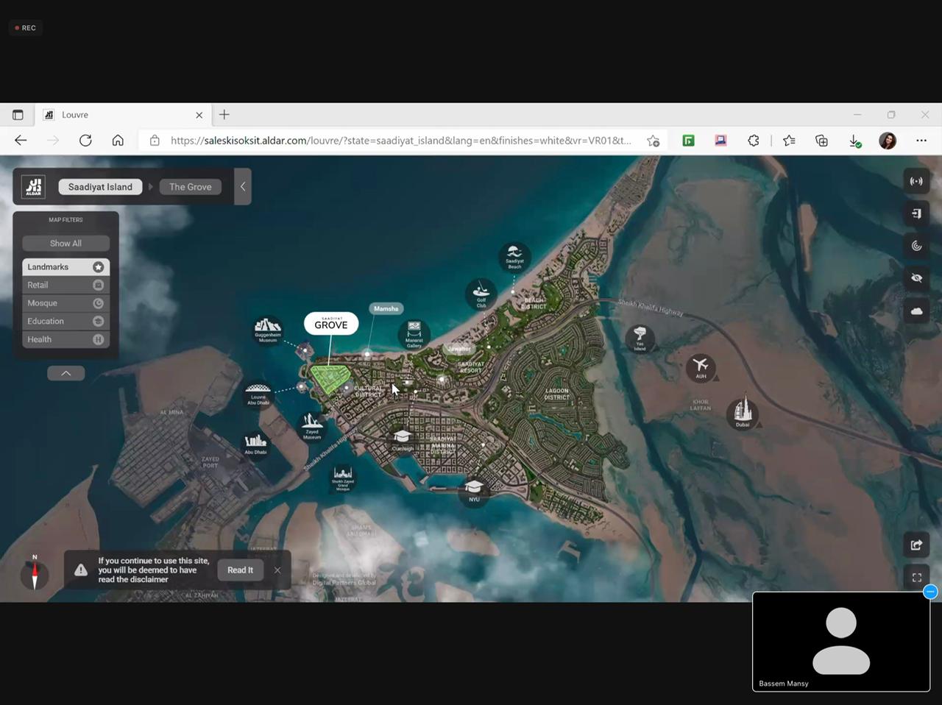942x705 pixels.
Task: Minimize the participant video panel
Action: click(930, 592)
